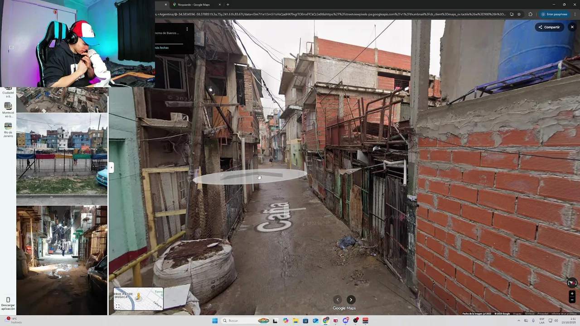580x326 pixels.
Task: Bookmark this page with star icon
Action: pyautogui.click(x=519, y=14)
